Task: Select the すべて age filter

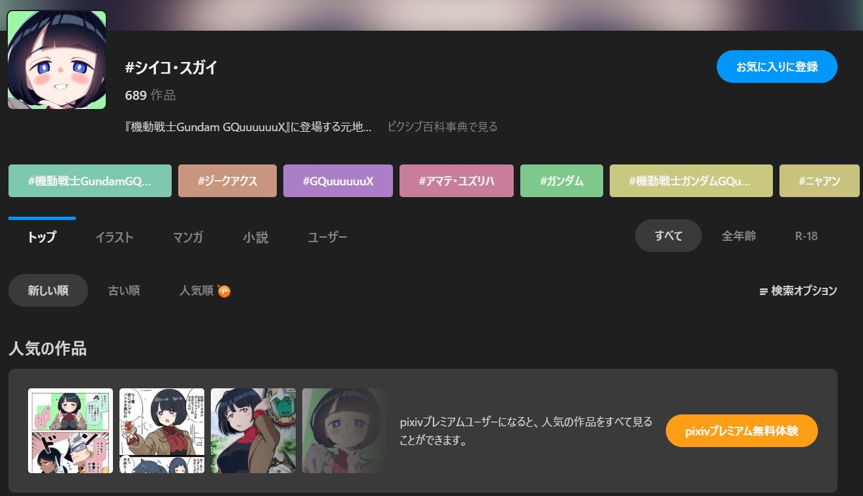Action: click(x=668, y=236)
